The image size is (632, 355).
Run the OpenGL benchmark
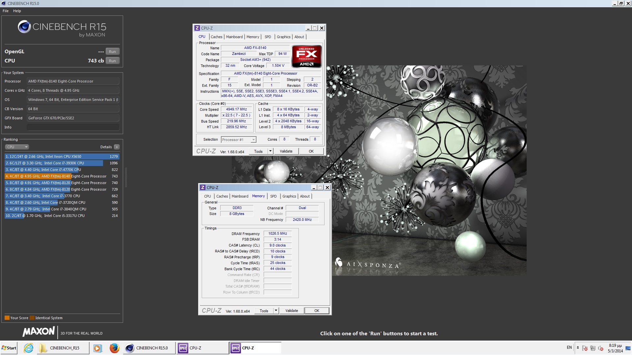pyautogui.click(x=113, y=52)
